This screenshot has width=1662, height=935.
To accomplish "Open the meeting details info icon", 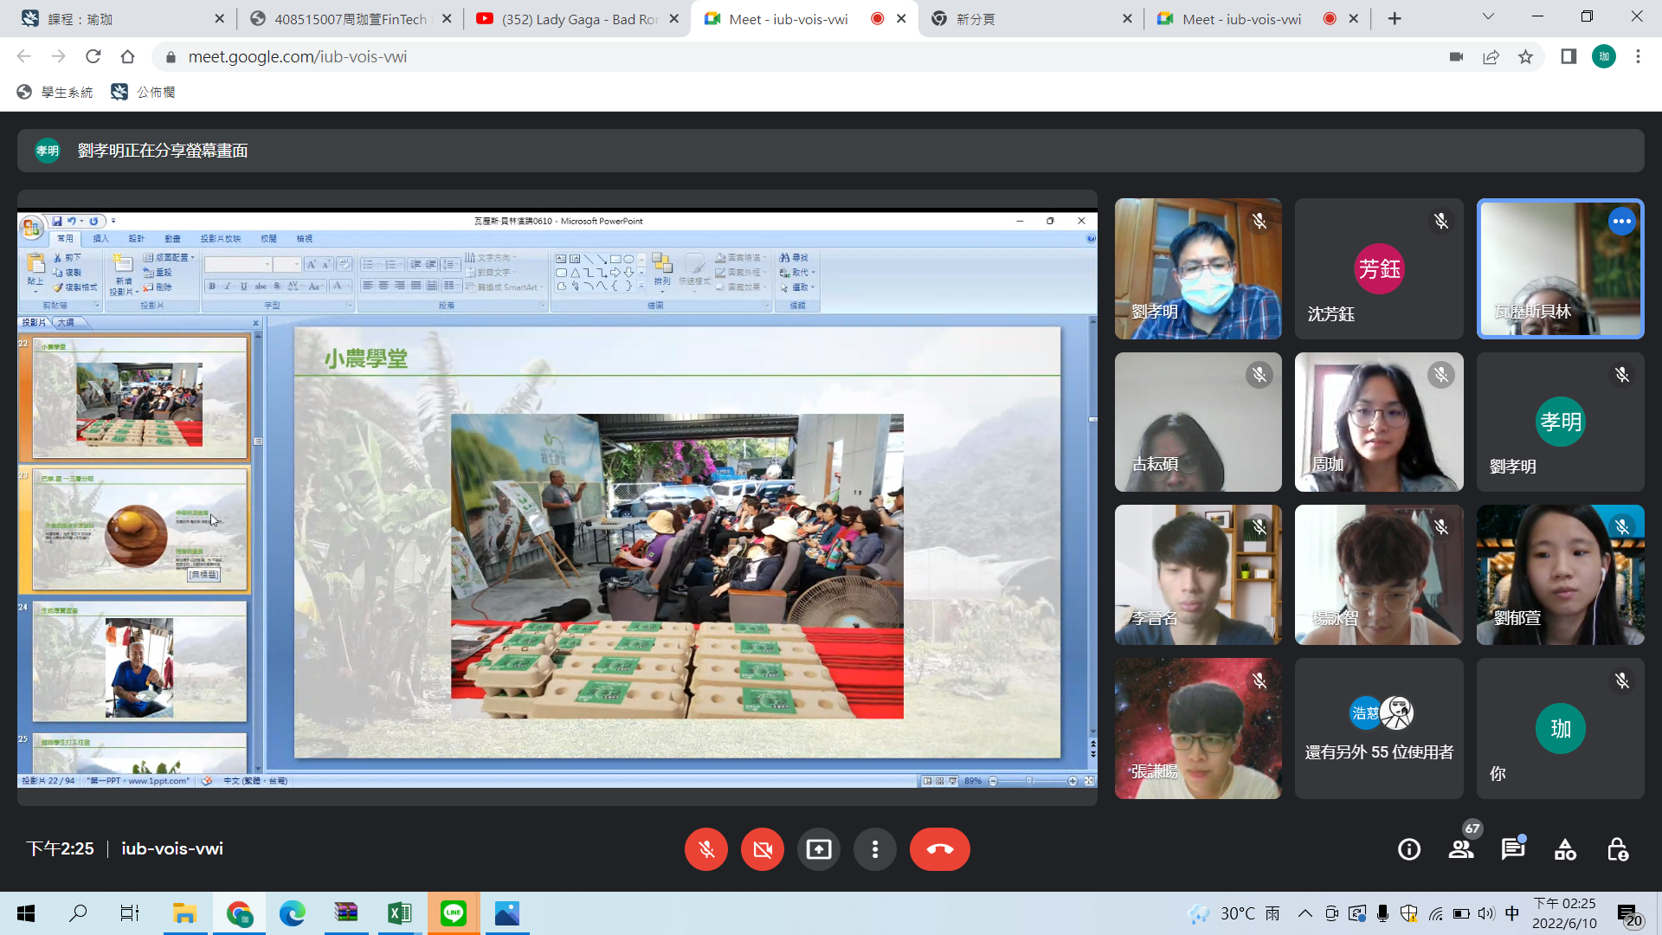I will [1408, 849].
